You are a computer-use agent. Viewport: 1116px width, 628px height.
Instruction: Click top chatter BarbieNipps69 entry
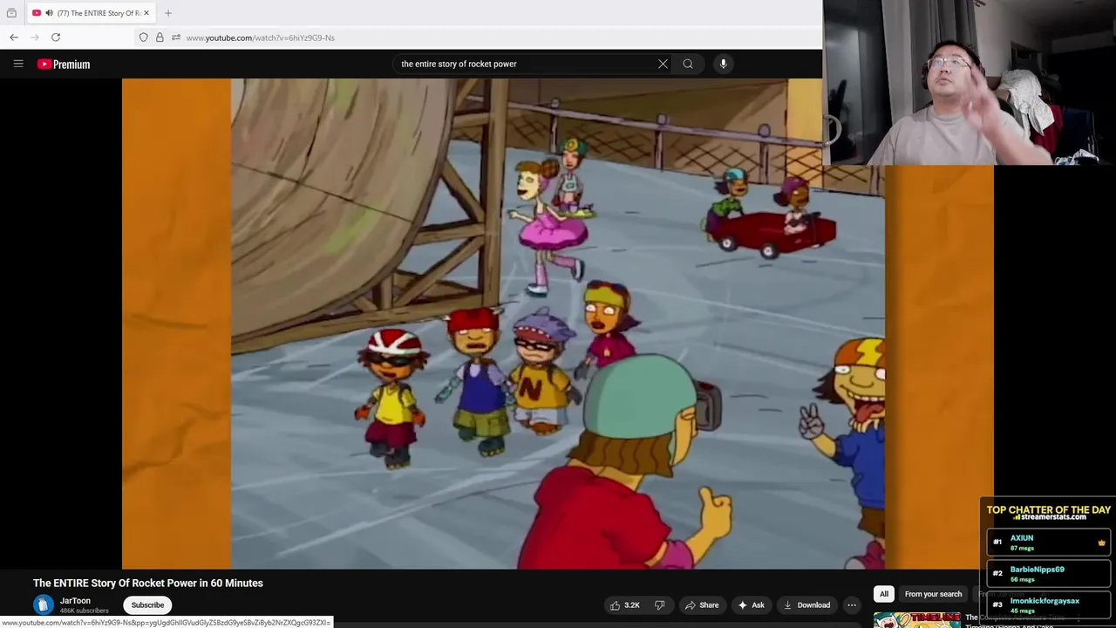[1049, 573]
